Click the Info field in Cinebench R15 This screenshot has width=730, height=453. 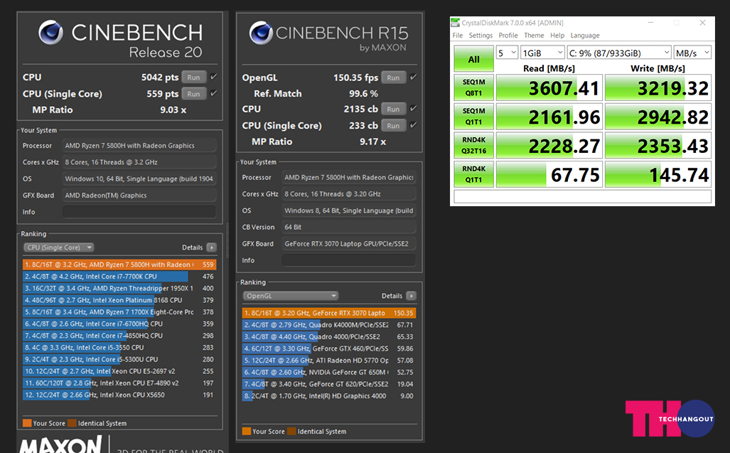[349, 260]
